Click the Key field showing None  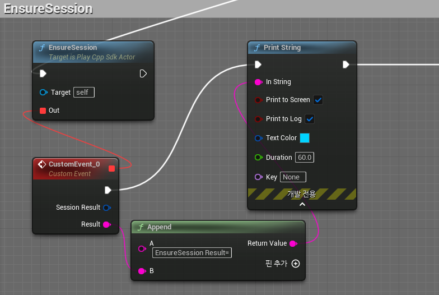(x=292, y=177)
